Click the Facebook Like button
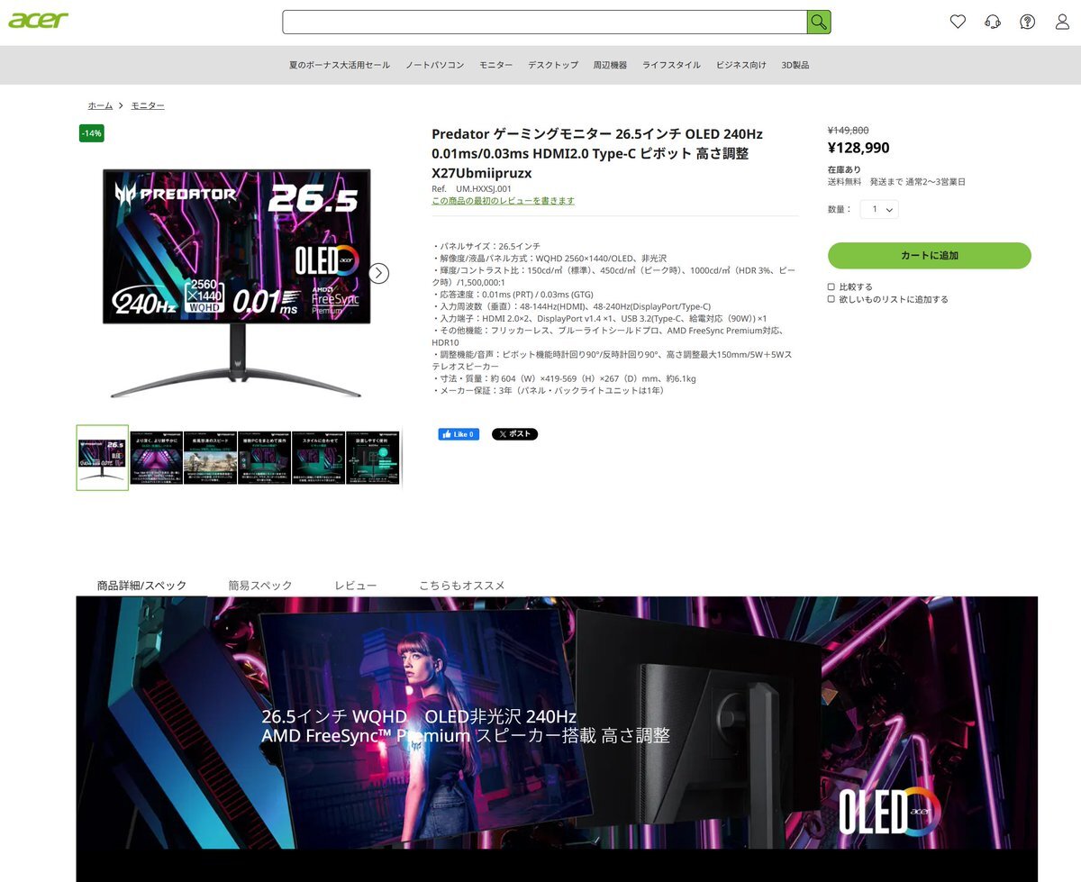1081x882 pixels. (459, 434)
